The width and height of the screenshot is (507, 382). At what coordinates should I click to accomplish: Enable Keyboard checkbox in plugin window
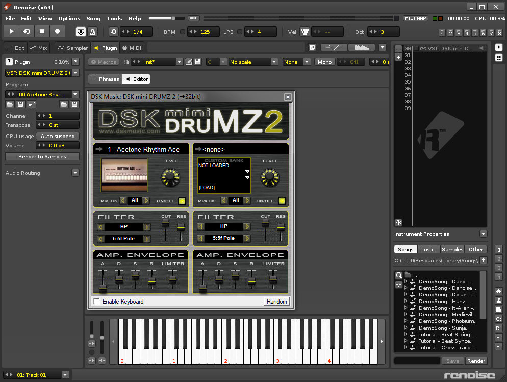[x=96, y=302]
